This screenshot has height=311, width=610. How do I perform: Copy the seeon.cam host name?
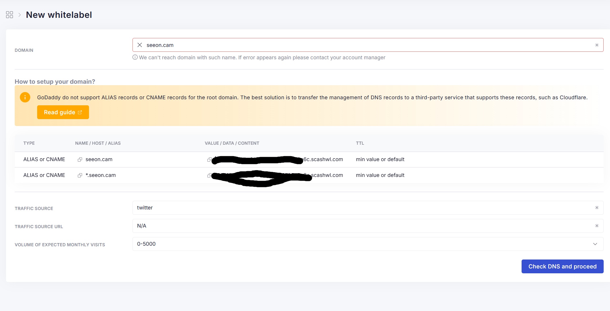[80, 159]
